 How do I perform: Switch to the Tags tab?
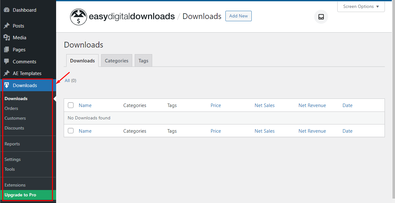[x=143, y=60]
